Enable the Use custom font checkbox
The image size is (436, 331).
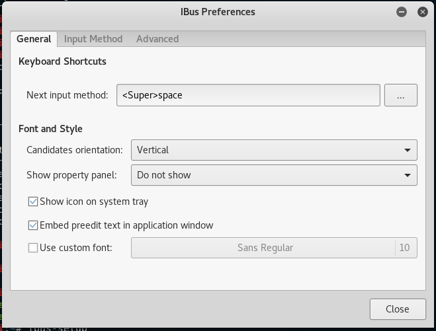pos(33,248)
